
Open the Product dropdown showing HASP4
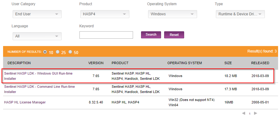[105, 14]
